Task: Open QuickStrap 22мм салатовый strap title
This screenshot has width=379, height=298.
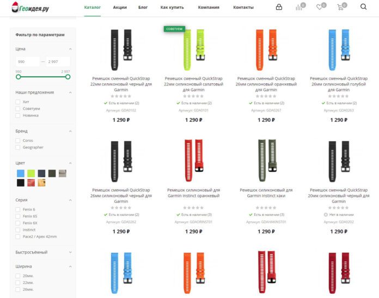Action: point(194,84)
